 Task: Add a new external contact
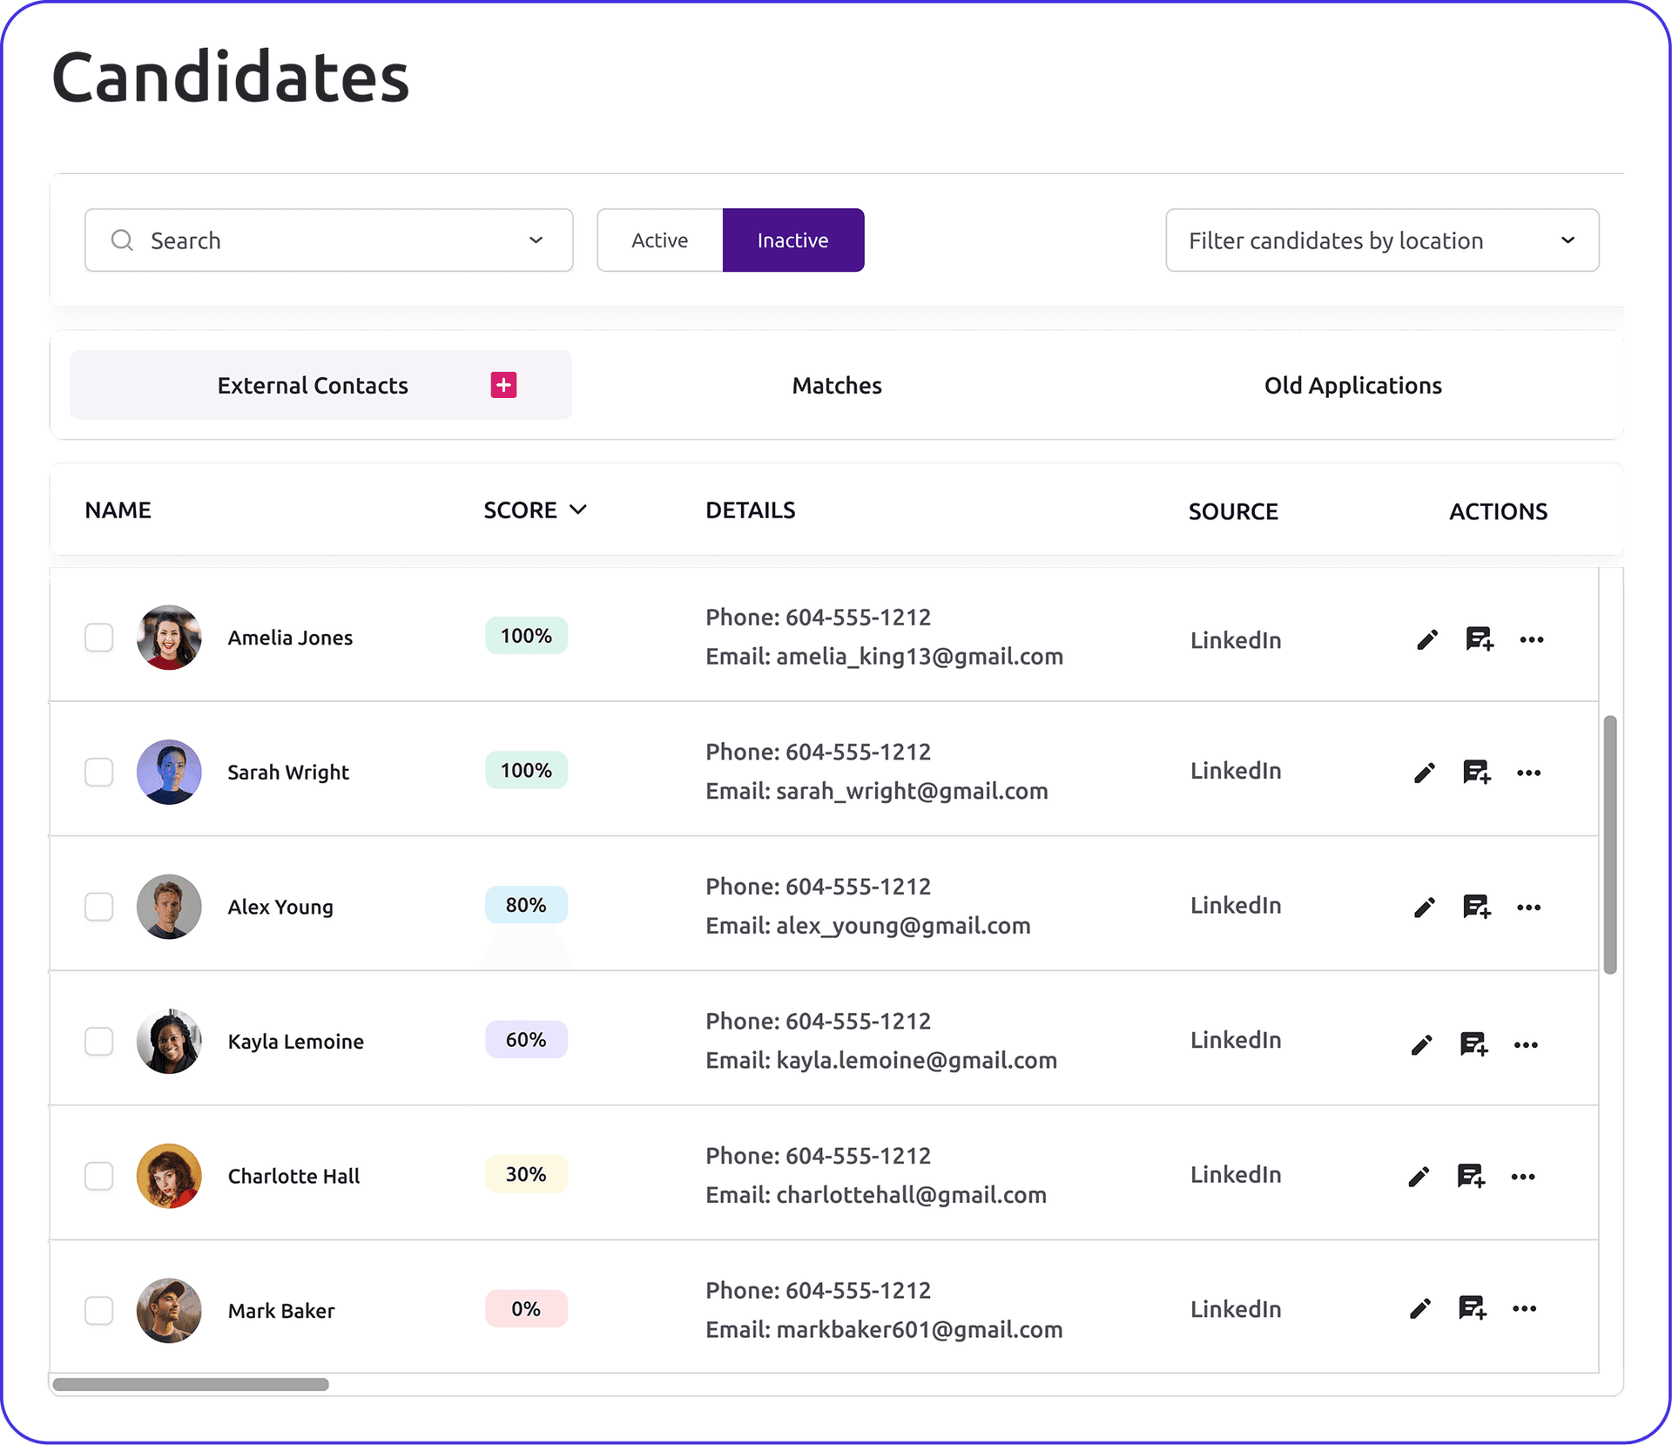tap(502, 384)
